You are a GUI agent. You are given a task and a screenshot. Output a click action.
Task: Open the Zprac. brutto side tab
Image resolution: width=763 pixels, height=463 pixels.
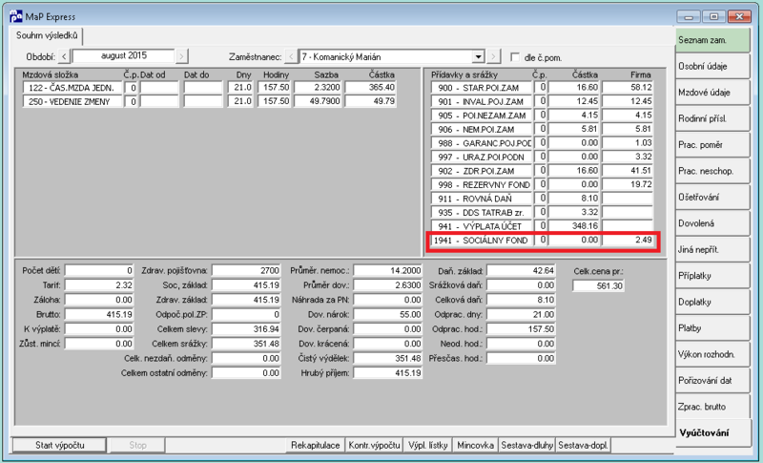pos(712,407)
